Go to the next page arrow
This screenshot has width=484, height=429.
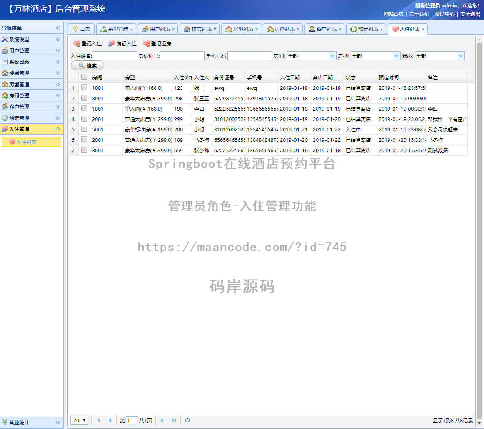pyautogui.click(x=162, y=420)
